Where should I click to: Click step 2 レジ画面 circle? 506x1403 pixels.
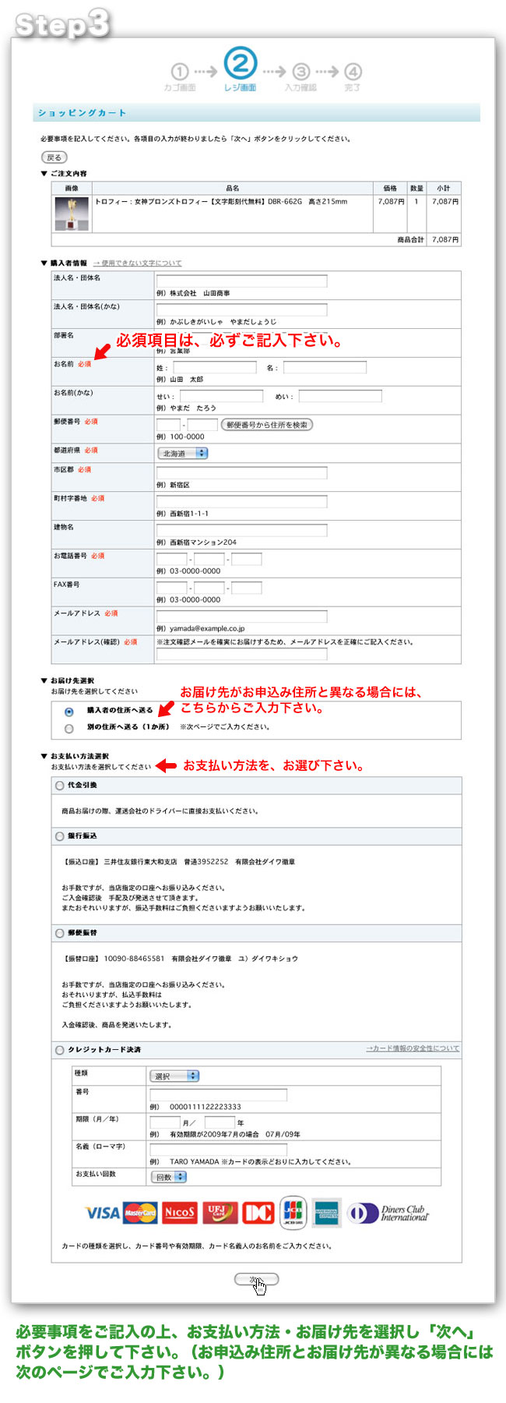tap(240, 63)
